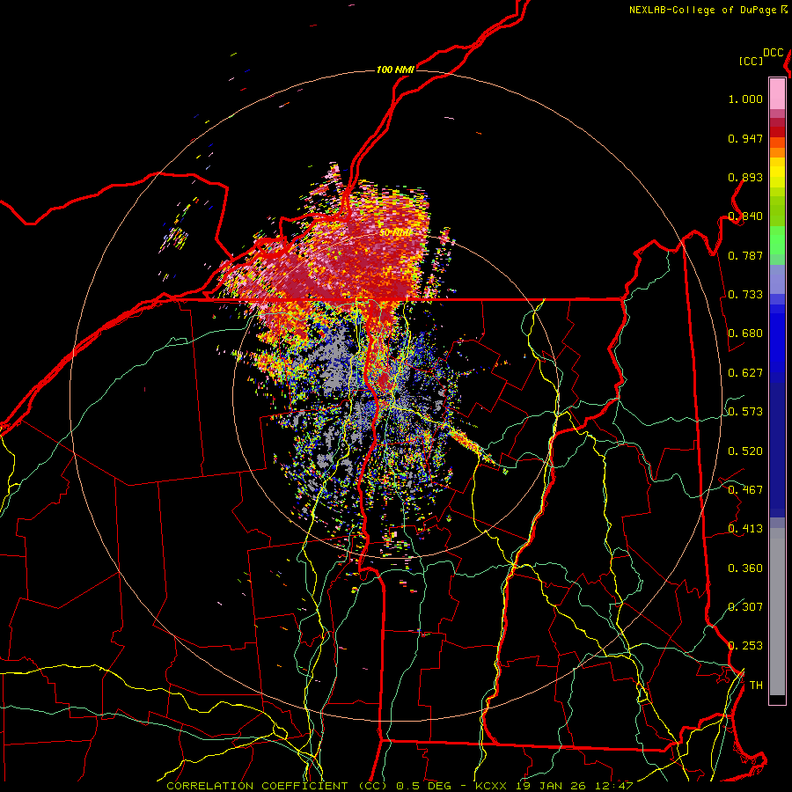
Task: Click the 0.253 legend value
Action: [x=745, y=646]
